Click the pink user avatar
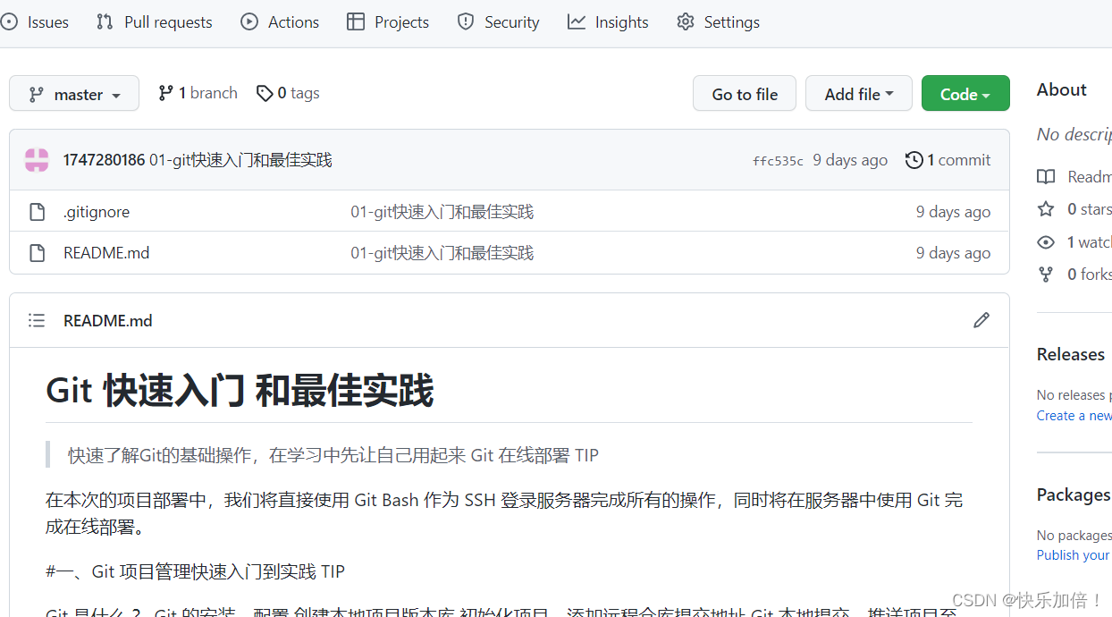This screenshot has width=1112, height=617. pos(37,160)
